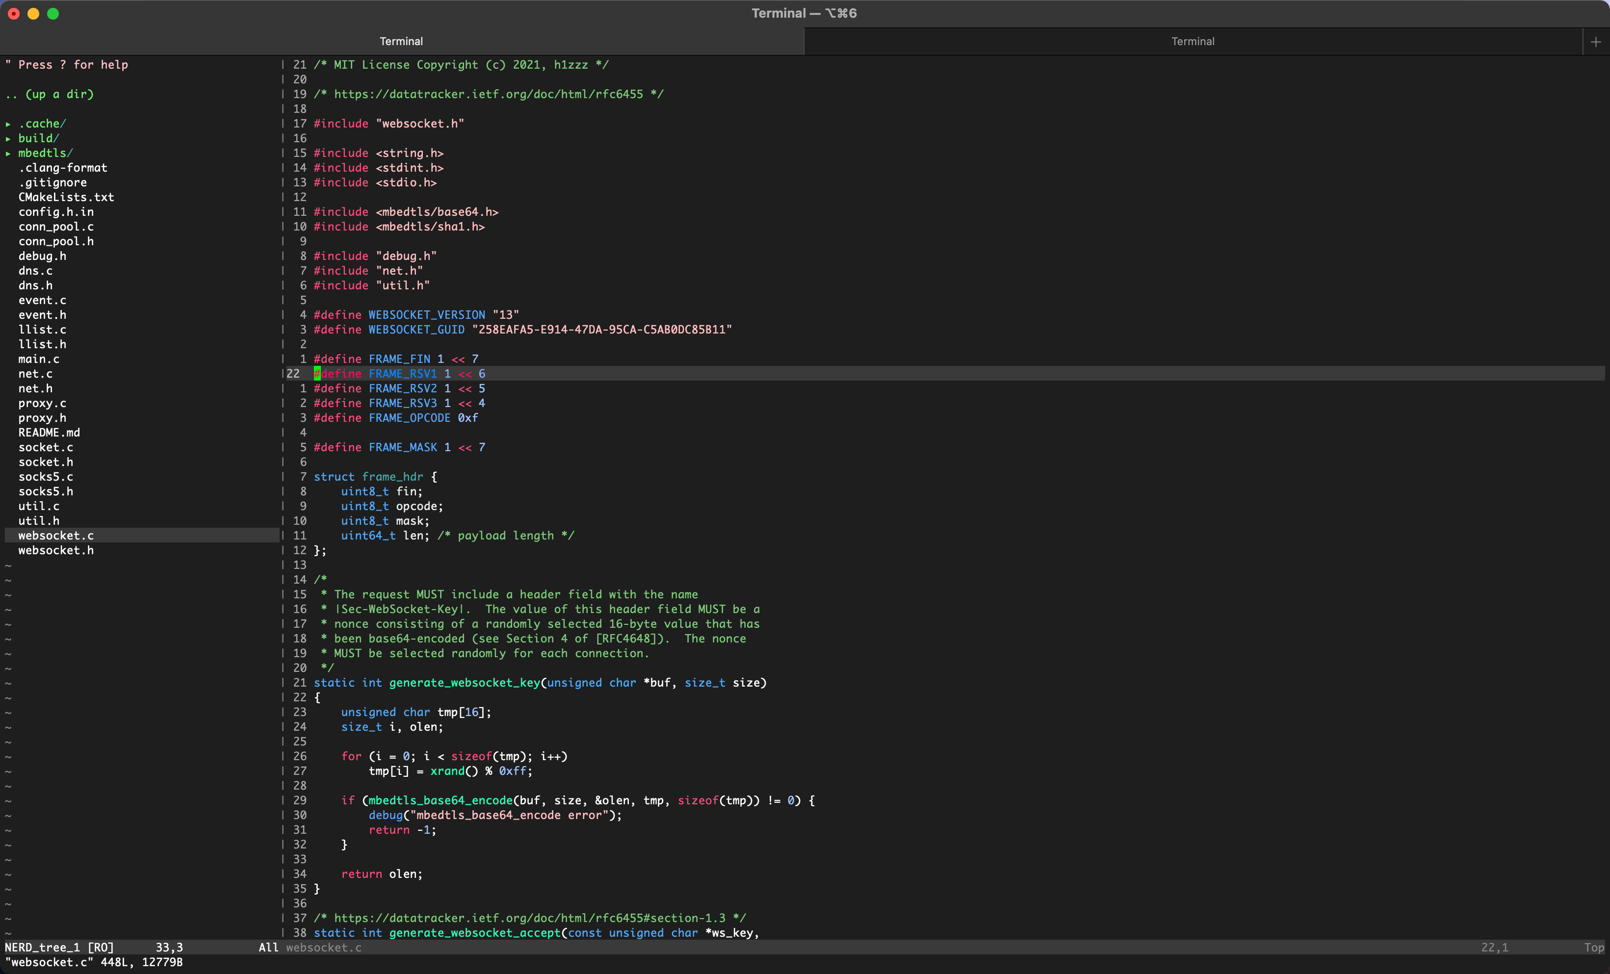Open CMakeLists.txt in the file tree

[66, 197]
